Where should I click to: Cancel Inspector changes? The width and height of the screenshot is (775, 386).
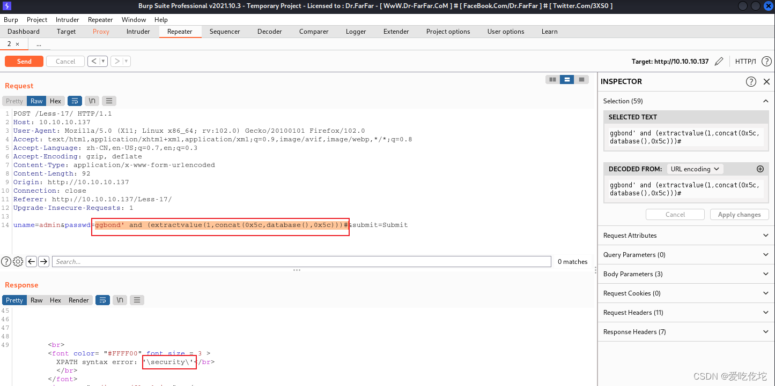(x=675, y=215)
